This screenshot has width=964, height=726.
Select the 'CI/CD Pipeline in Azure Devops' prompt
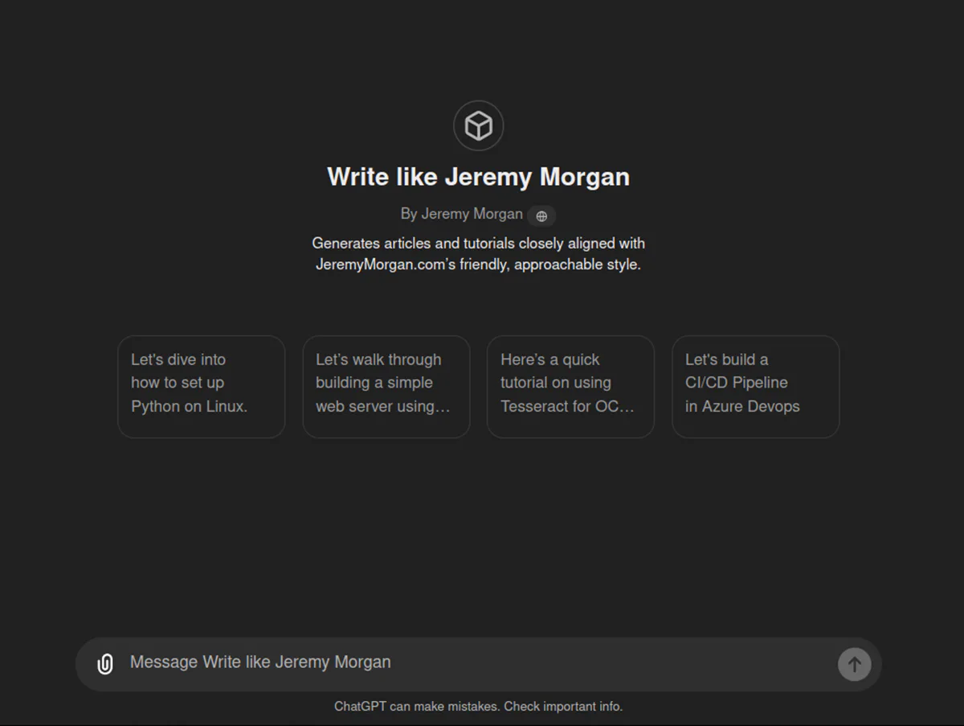coord(755,387)
